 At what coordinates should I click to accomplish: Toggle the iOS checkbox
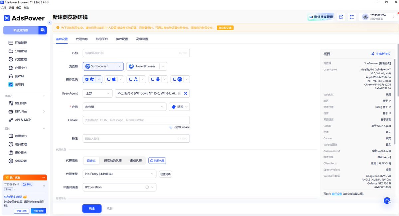point(175,79)
